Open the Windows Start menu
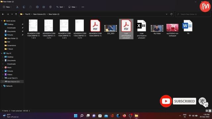 (76, 116)
